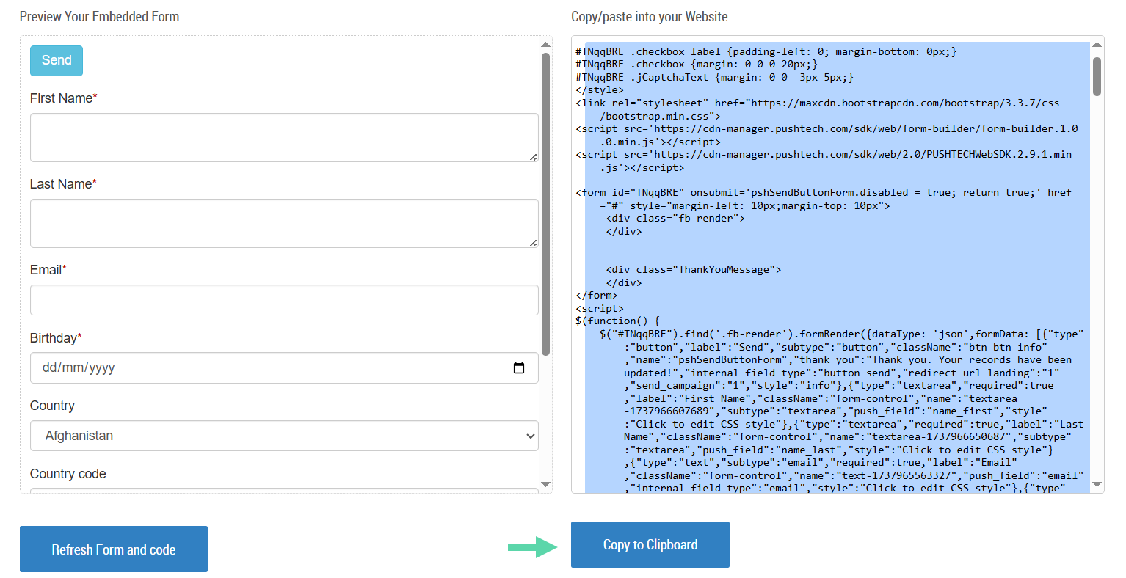Focus the First Name text area

(284, 137)
